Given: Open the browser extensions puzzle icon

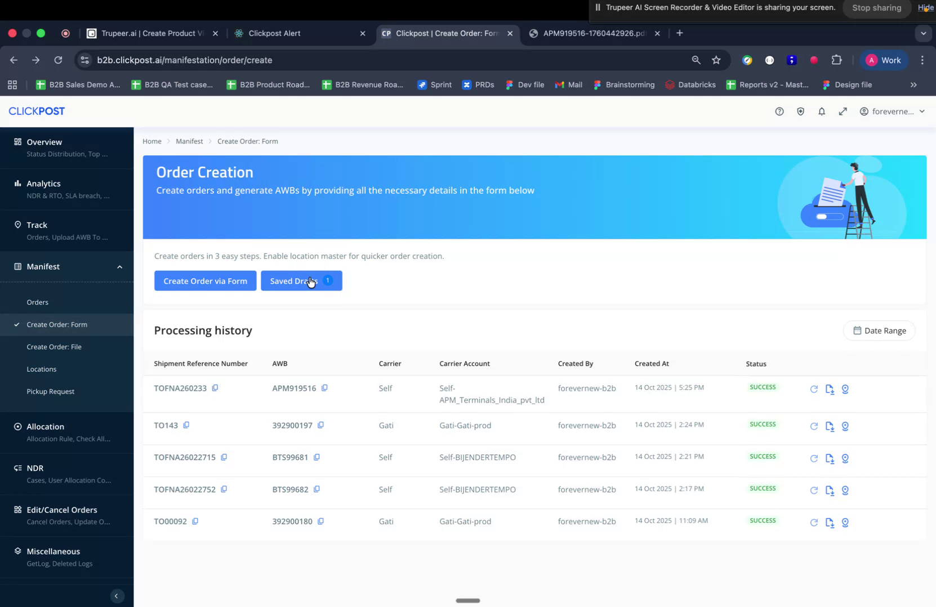Looking at the screenshot, I should [x=836, y=60].
